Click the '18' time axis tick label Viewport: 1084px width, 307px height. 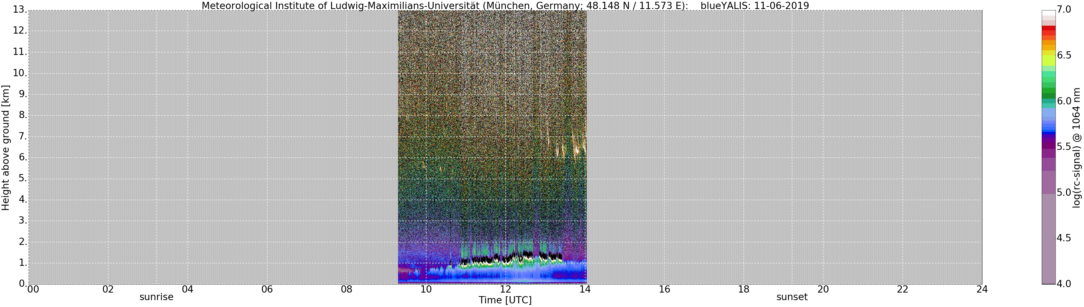pyautogui.click(x=744, y=289)
